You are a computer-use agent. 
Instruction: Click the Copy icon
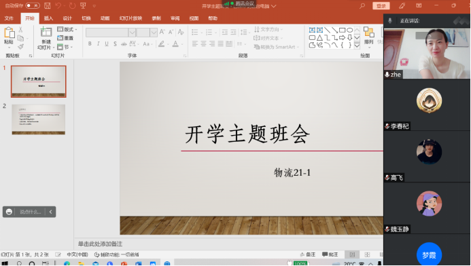click(x=20, y=38)
